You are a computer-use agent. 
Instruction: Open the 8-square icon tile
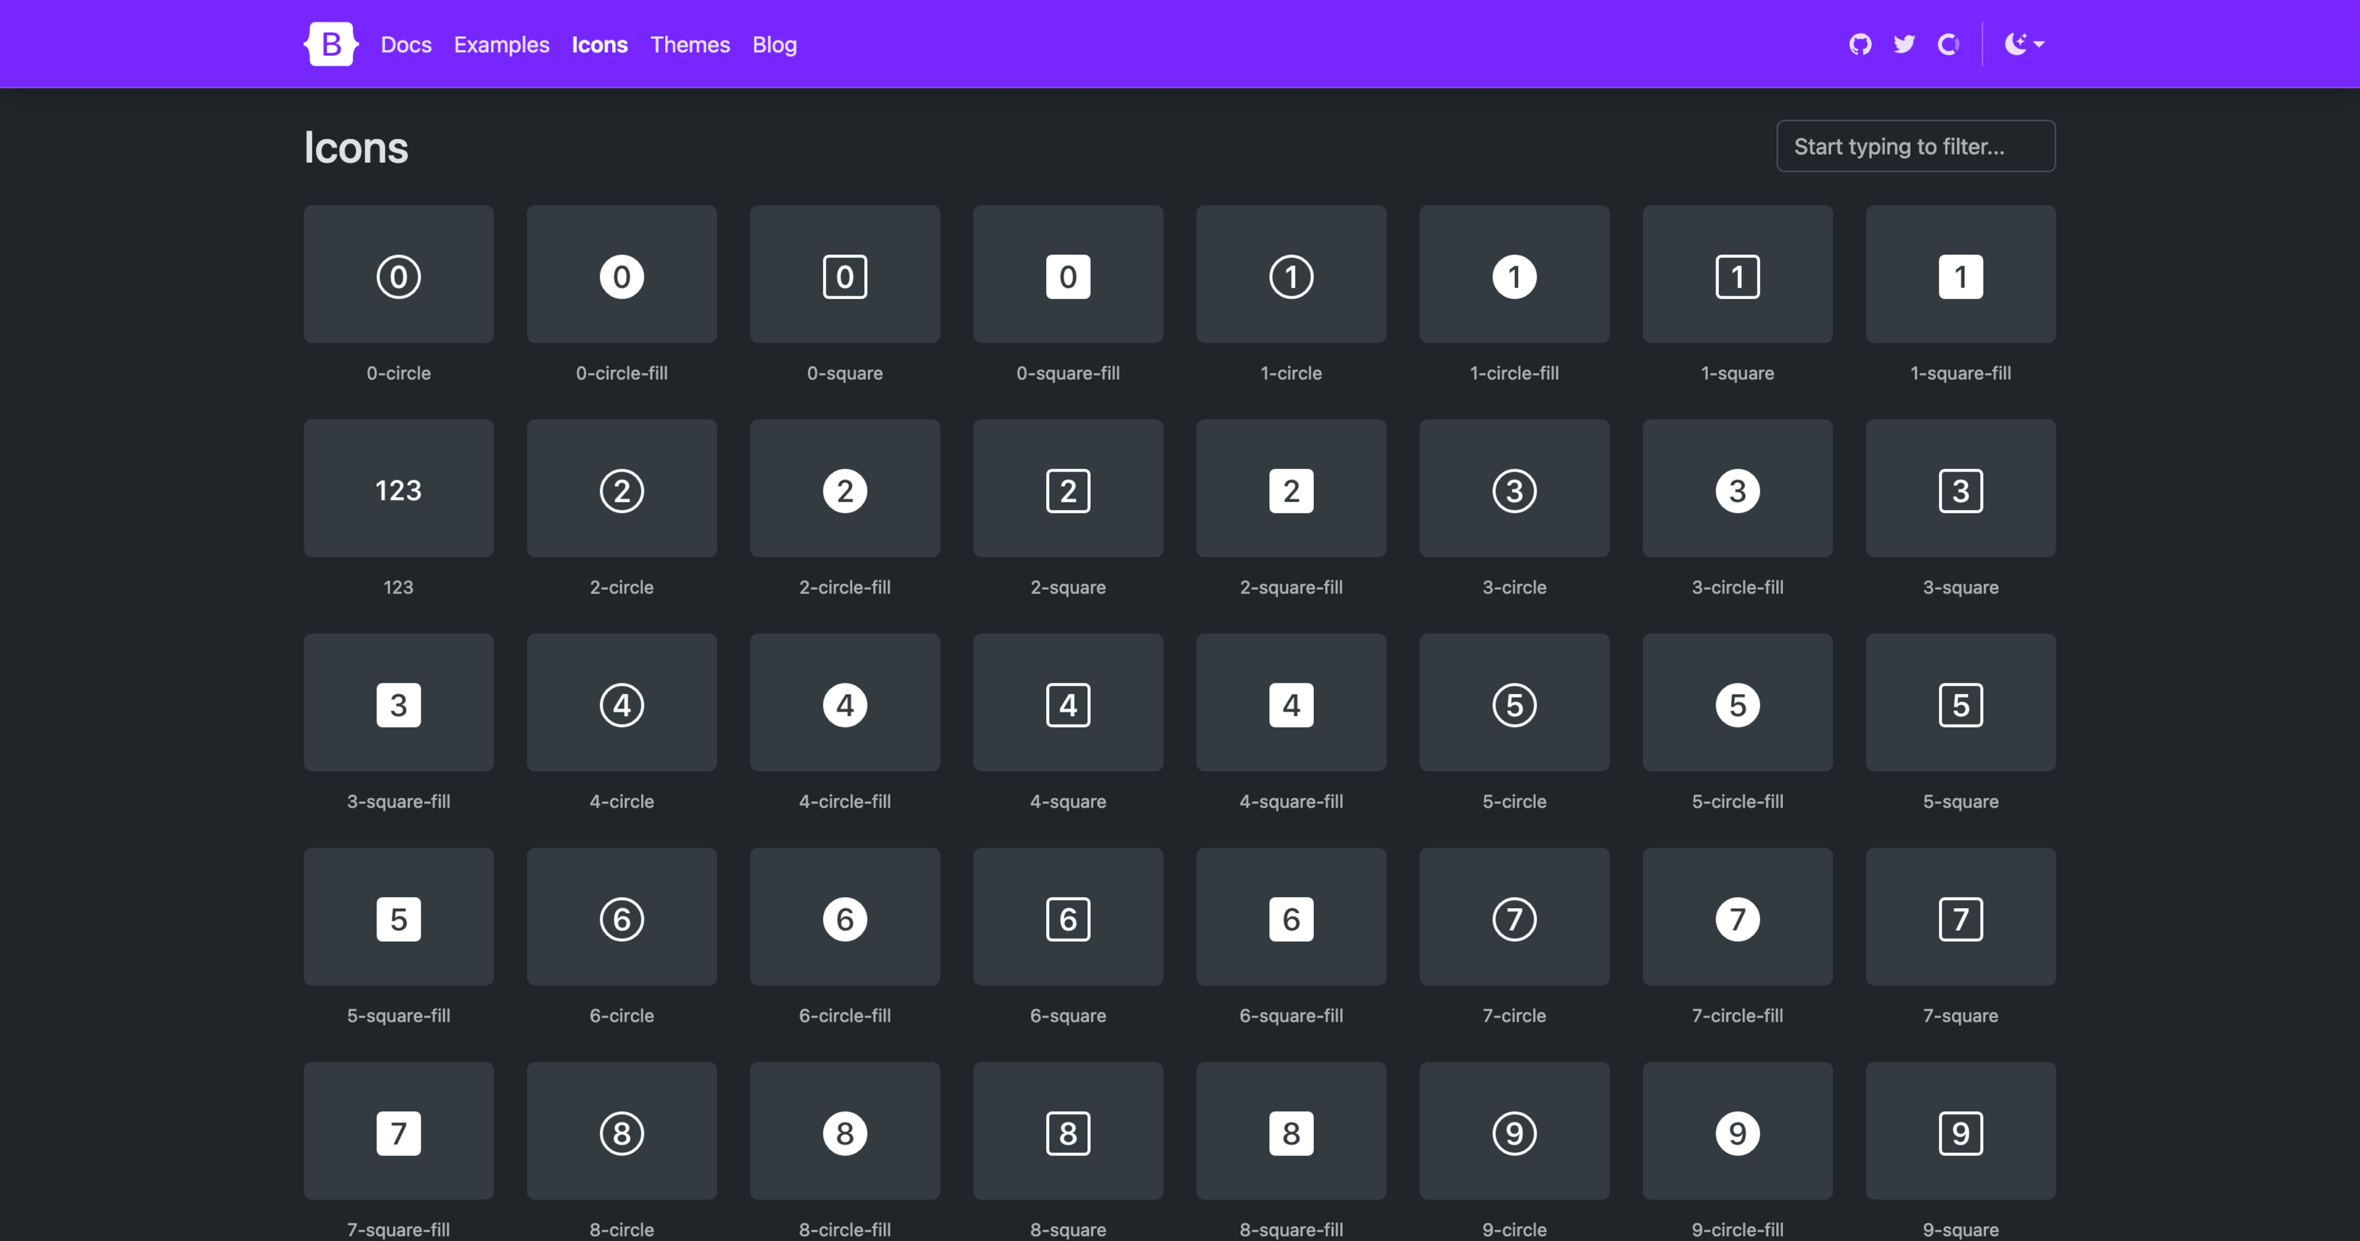(x=1068, y=1131)
